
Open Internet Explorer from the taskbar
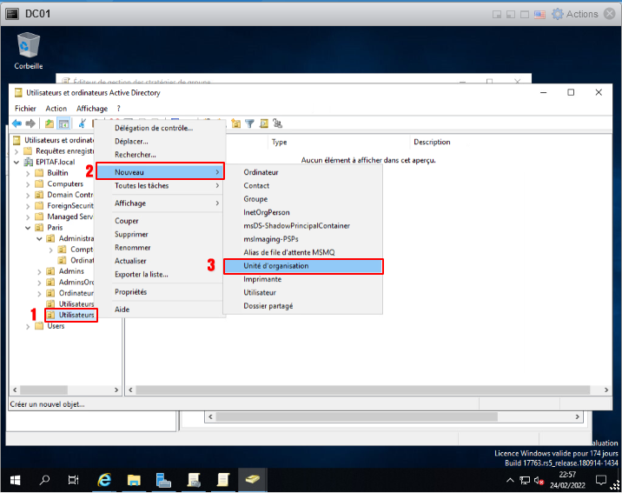point(105,479)
